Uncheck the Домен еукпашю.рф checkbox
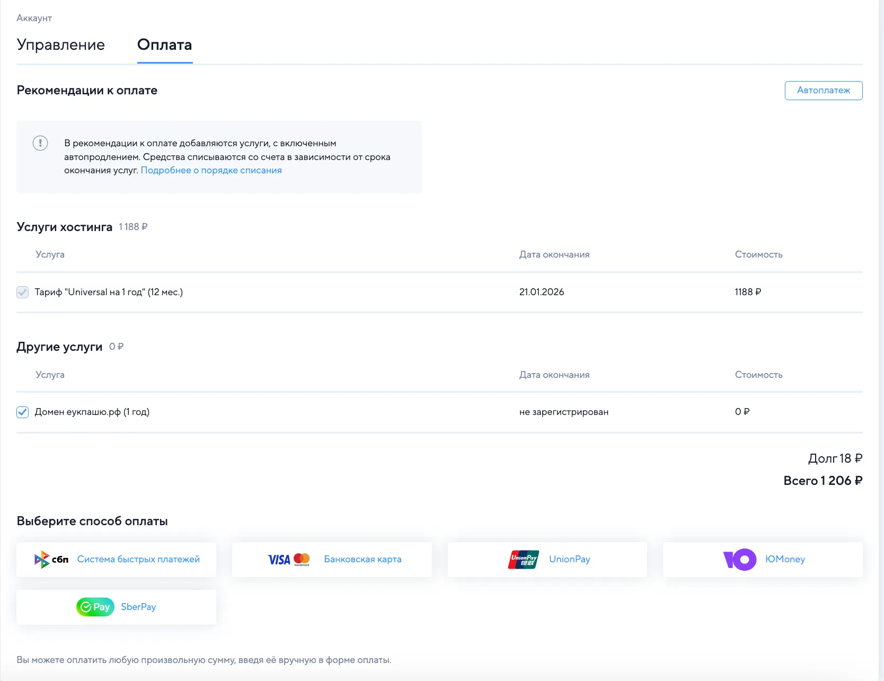Screen dimensions: 884x681 pyautogui.click(x=22, y=412)
